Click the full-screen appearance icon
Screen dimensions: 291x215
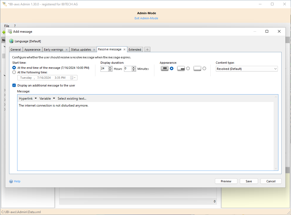tap(165, 69)
